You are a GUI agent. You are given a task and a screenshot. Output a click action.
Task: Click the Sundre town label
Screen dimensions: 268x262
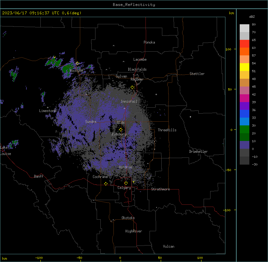click(91, 122)
